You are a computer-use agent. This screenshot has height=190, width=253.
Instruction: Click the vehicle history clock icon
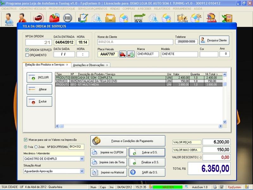coord(131,54)
